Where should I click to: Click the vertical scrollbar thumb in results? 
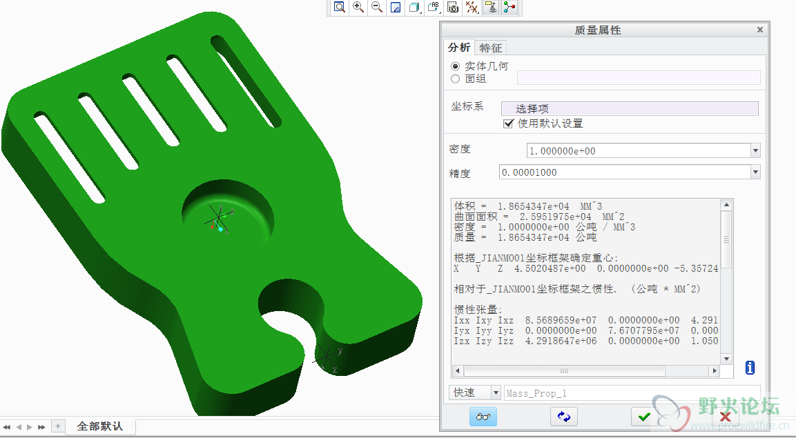click(x=726, y=239)
